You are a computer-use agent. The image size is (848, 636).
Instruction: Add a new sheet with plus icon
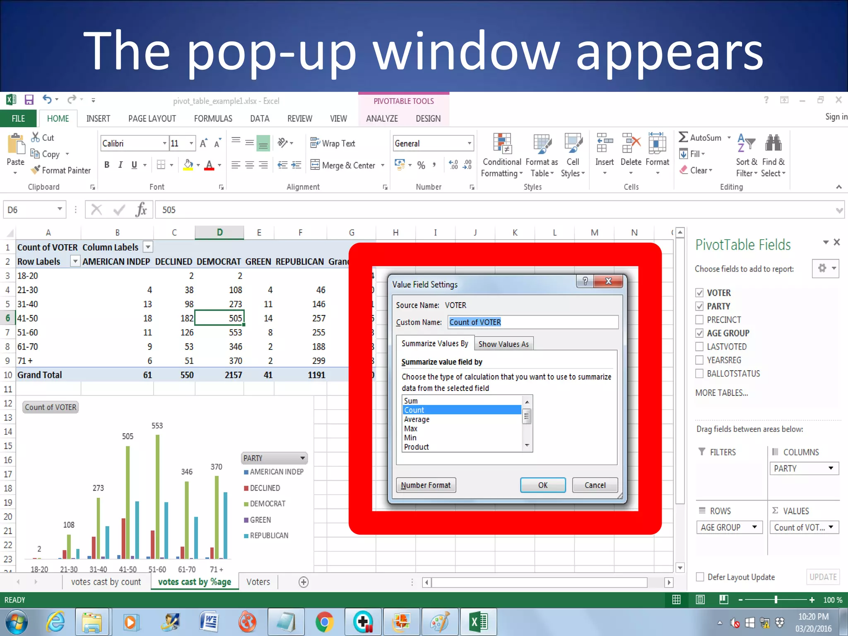304,582
